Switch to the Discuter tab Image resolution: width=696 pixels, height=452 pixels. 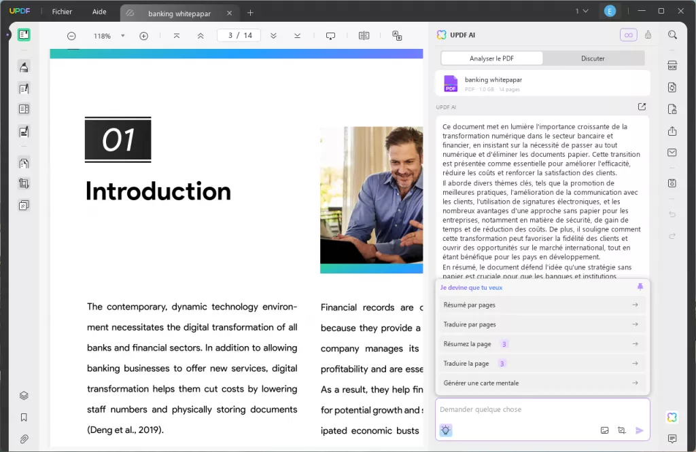pyautogui.click(x=593, y=58)
